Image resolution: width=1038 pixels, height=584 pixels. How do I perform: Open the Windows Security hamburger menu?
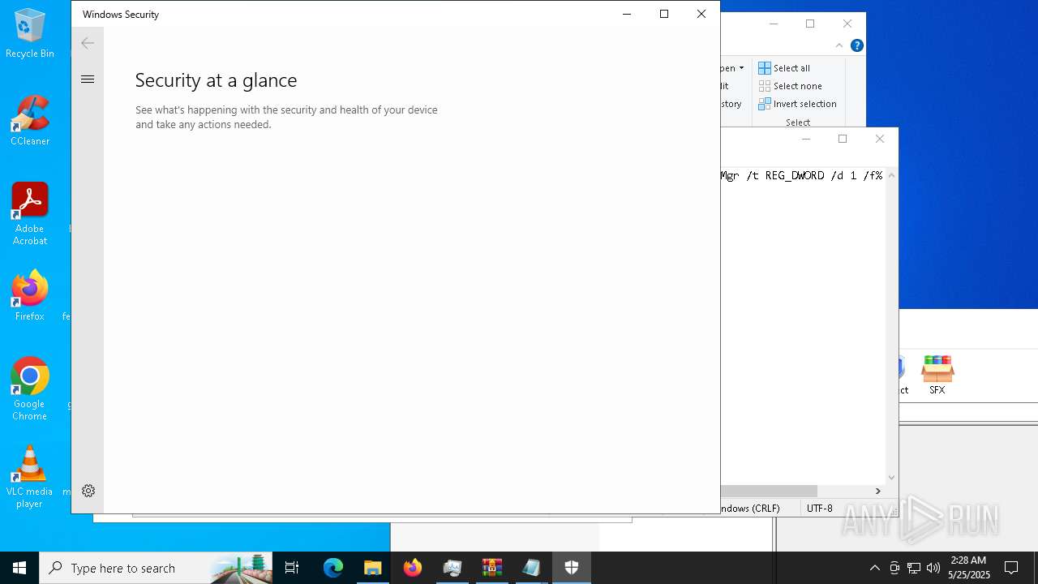click(88, 79)
